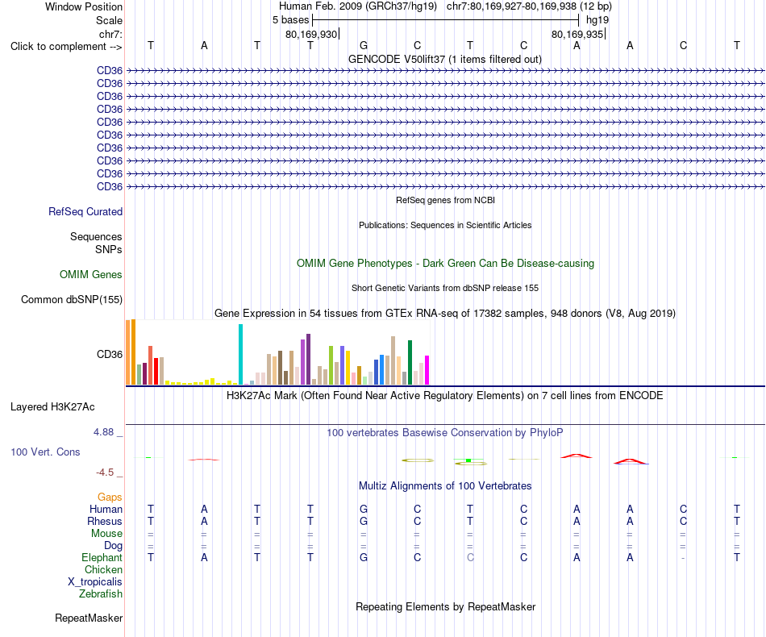Viewport: 766px width, 637px height.
Task: Click the '5 bases' scale bar label
Action: click(x=290, y=20)
